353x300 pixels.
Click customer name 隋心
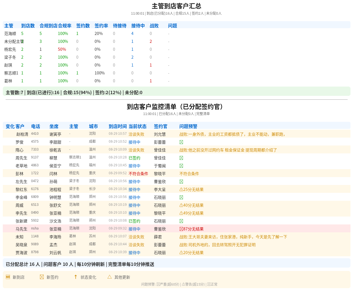pyautogui.click(x=19, y=150)
